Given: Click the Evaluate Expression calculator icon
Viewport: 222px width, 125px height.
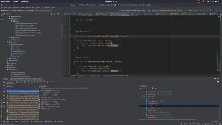Looking at the screenshot, I should 44,82.
